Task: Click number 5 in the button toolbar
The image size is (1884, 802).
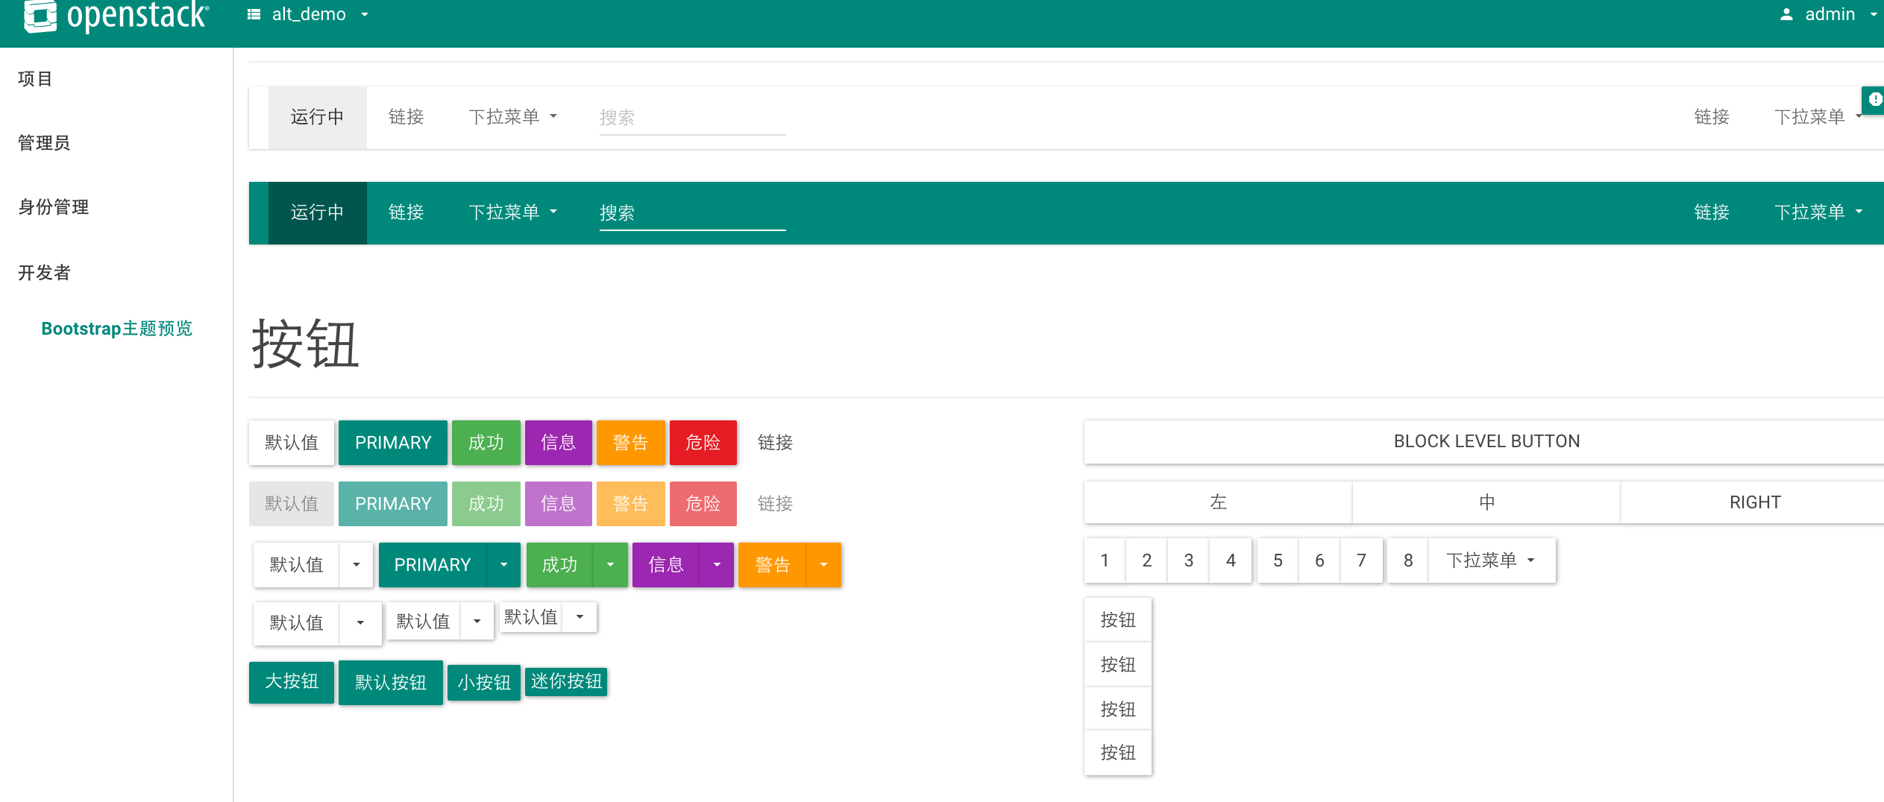Action: click(x=1278, y=561)
